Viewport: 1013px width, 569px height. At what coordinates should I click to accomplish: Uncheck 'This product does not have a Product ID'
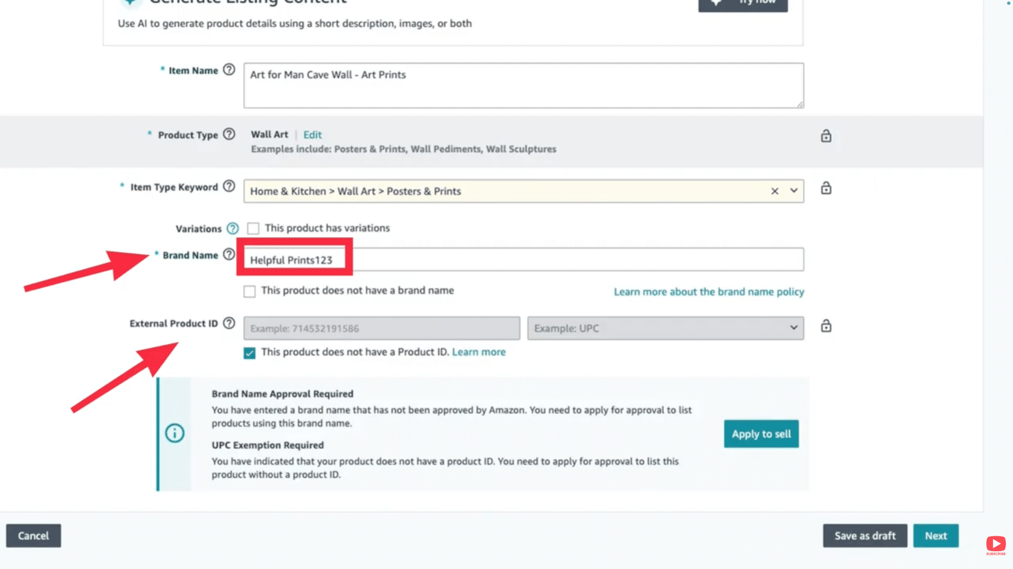click(249, 353)
